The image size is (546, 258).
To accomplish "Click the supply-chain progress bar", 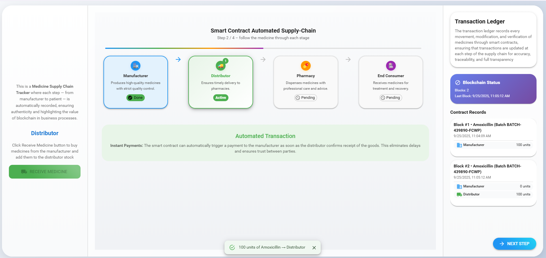I will click(263, 48).
